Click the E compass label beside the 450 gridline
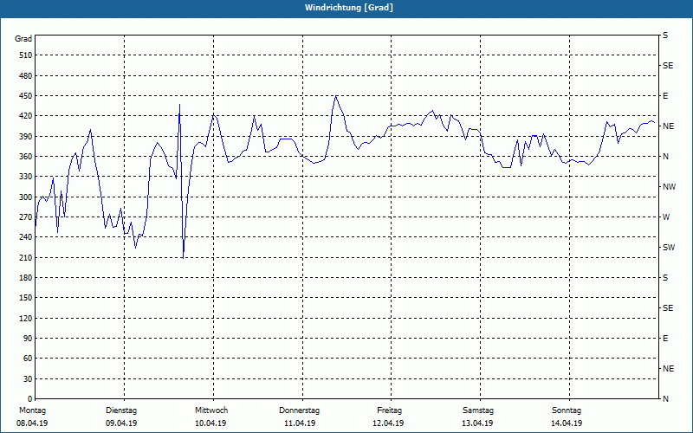The height and width of the screenshot is (433, 693). pos(665,96)
